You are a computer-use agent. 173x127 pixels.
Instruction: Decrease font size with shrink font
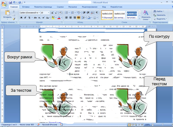[x=56, y=13]
